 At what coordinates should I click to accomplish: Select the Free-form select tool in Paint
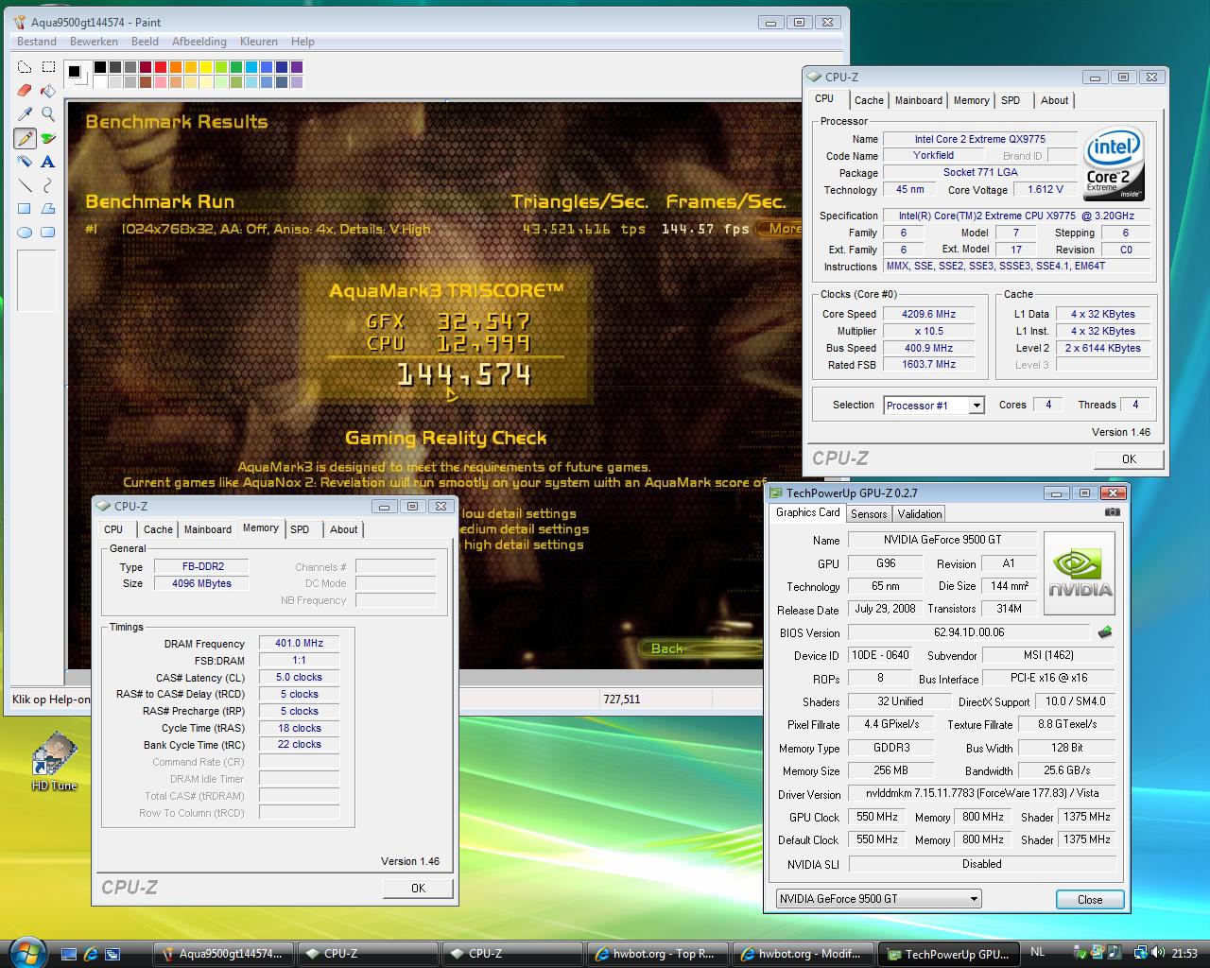pos(25,67)
